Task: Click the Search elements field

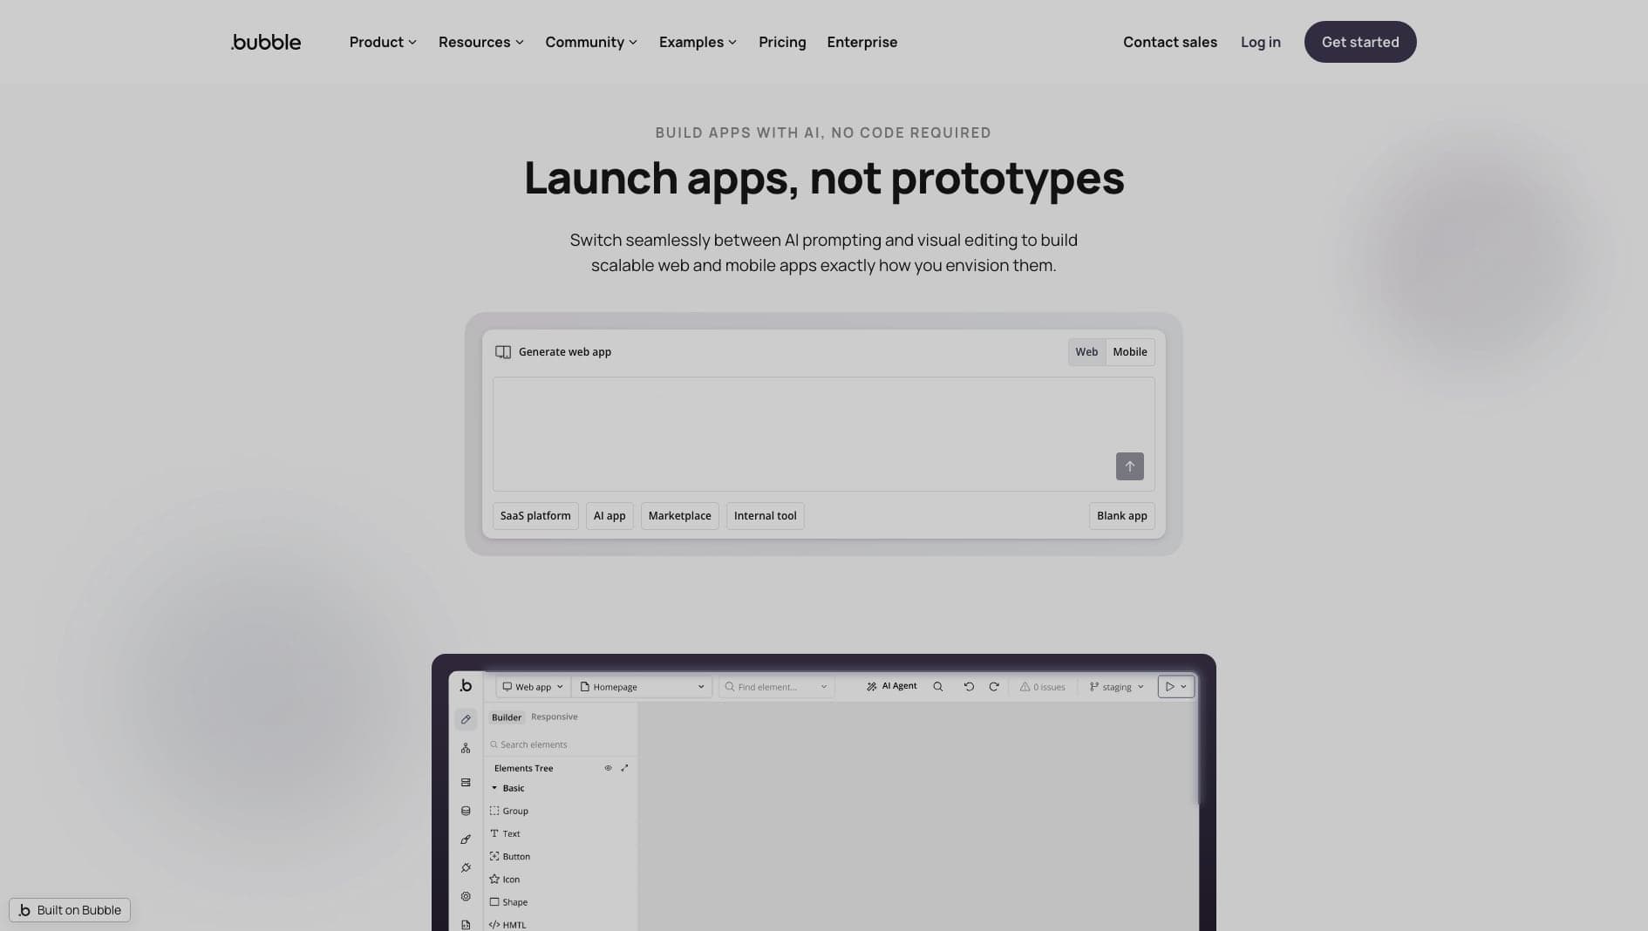Action: 560,744
